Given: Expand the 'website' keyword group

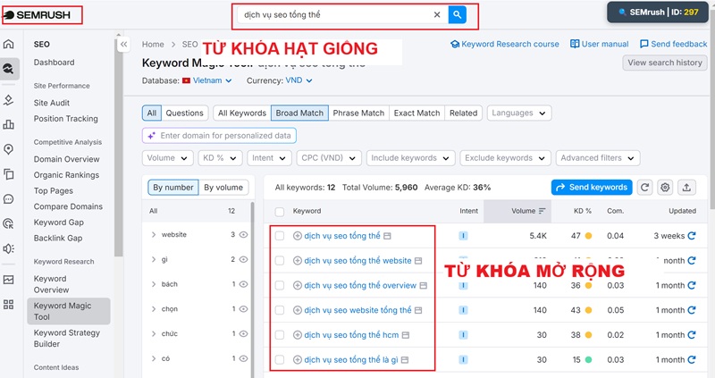Looking at the screenshot, I should point(154,234).
